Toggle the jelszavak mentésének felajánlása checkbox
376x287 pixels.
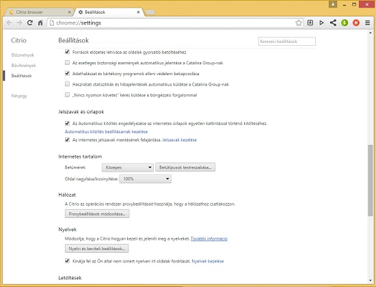tap(67, 140)
